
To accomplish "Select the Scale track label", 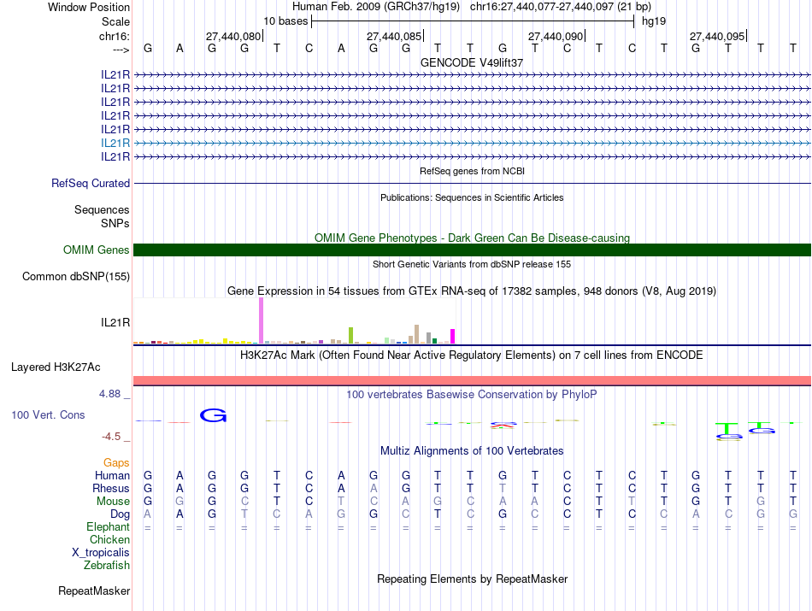I will tap(115, 21).
